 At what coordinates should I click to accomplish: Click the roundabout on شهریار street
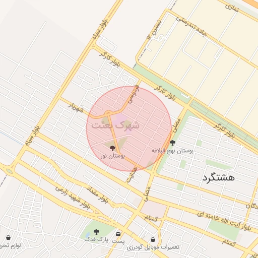coord(108,113)
